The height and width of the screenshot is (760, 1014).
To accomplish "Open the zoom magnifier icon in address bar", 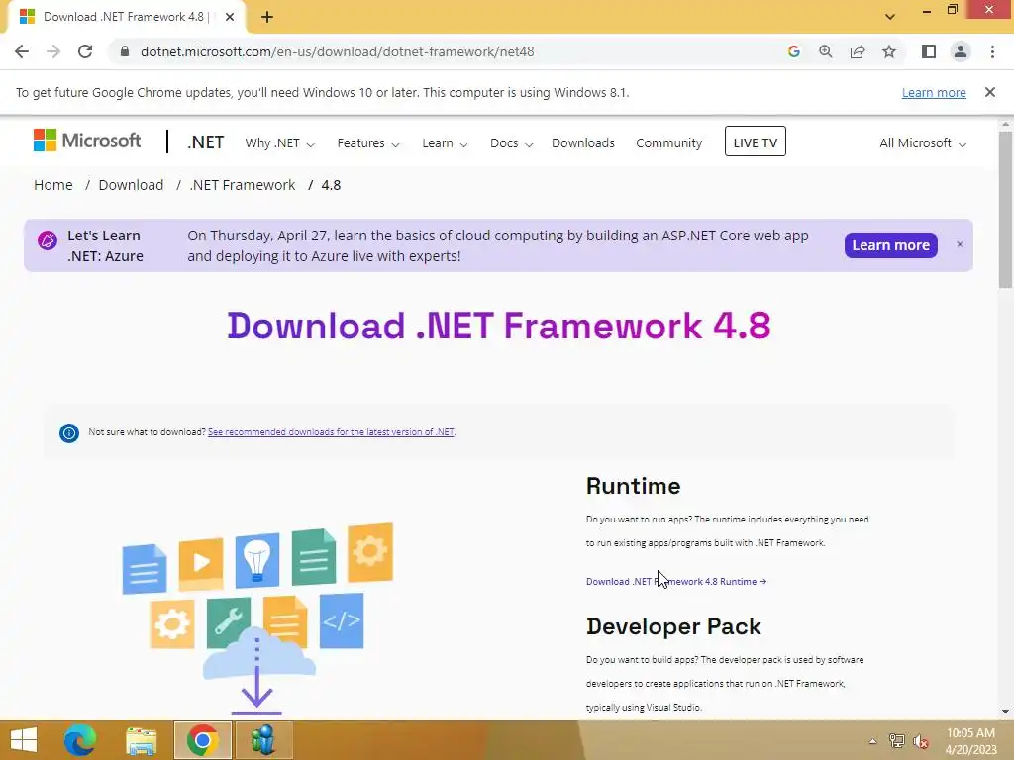I will pyautogui.click(x=825, y=51).
